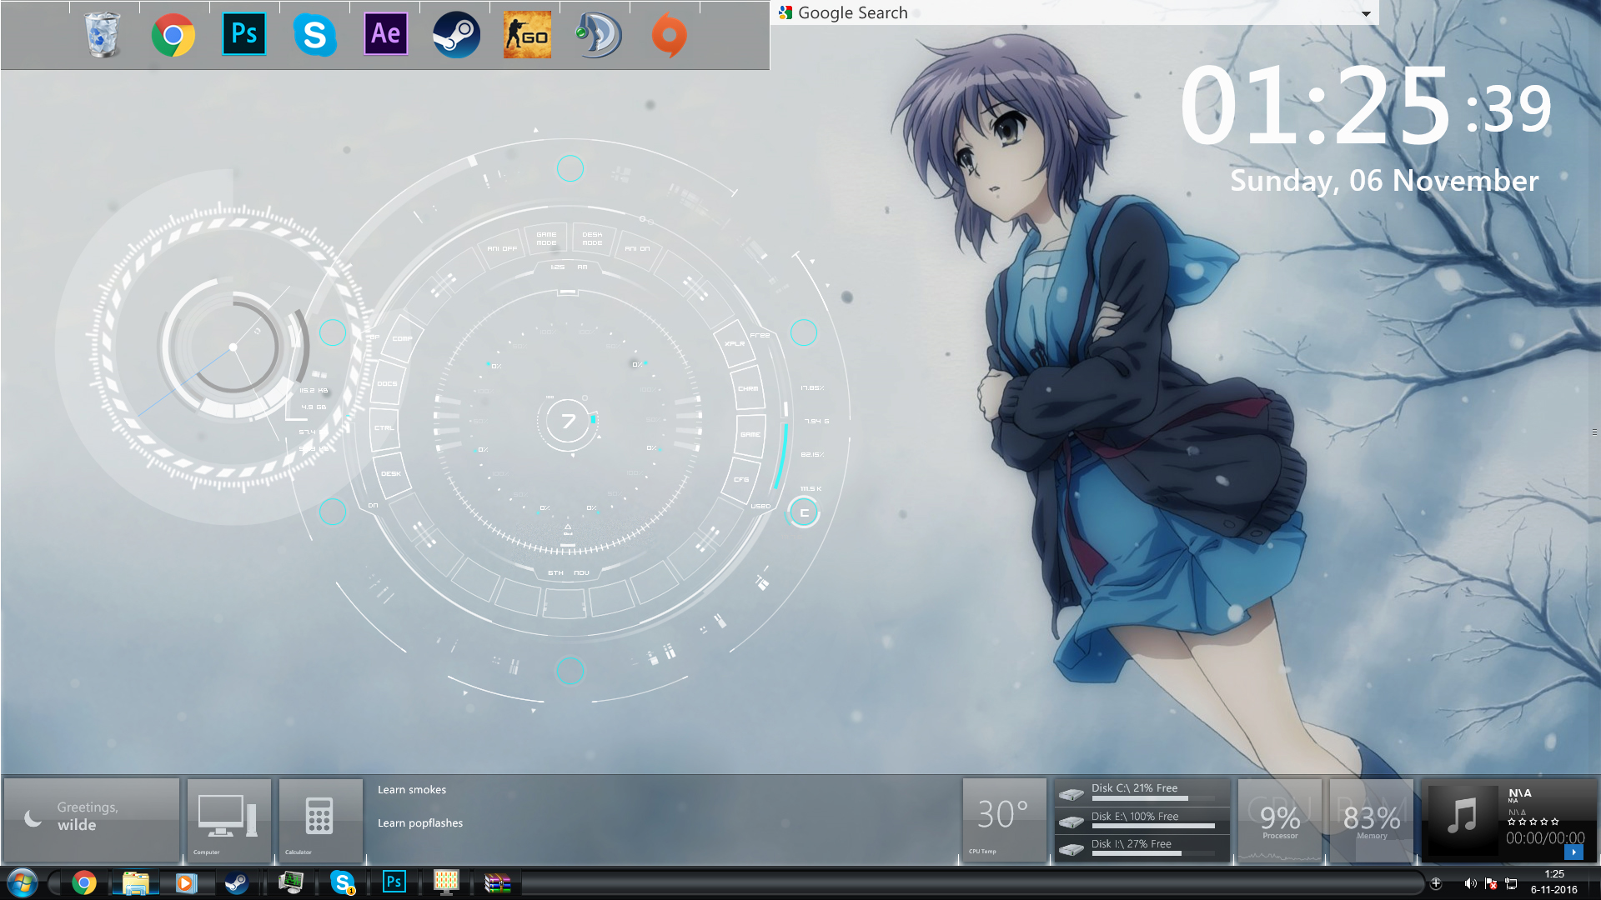Open Task Manager monitor taskbar icon

click(x=291, y=882)
